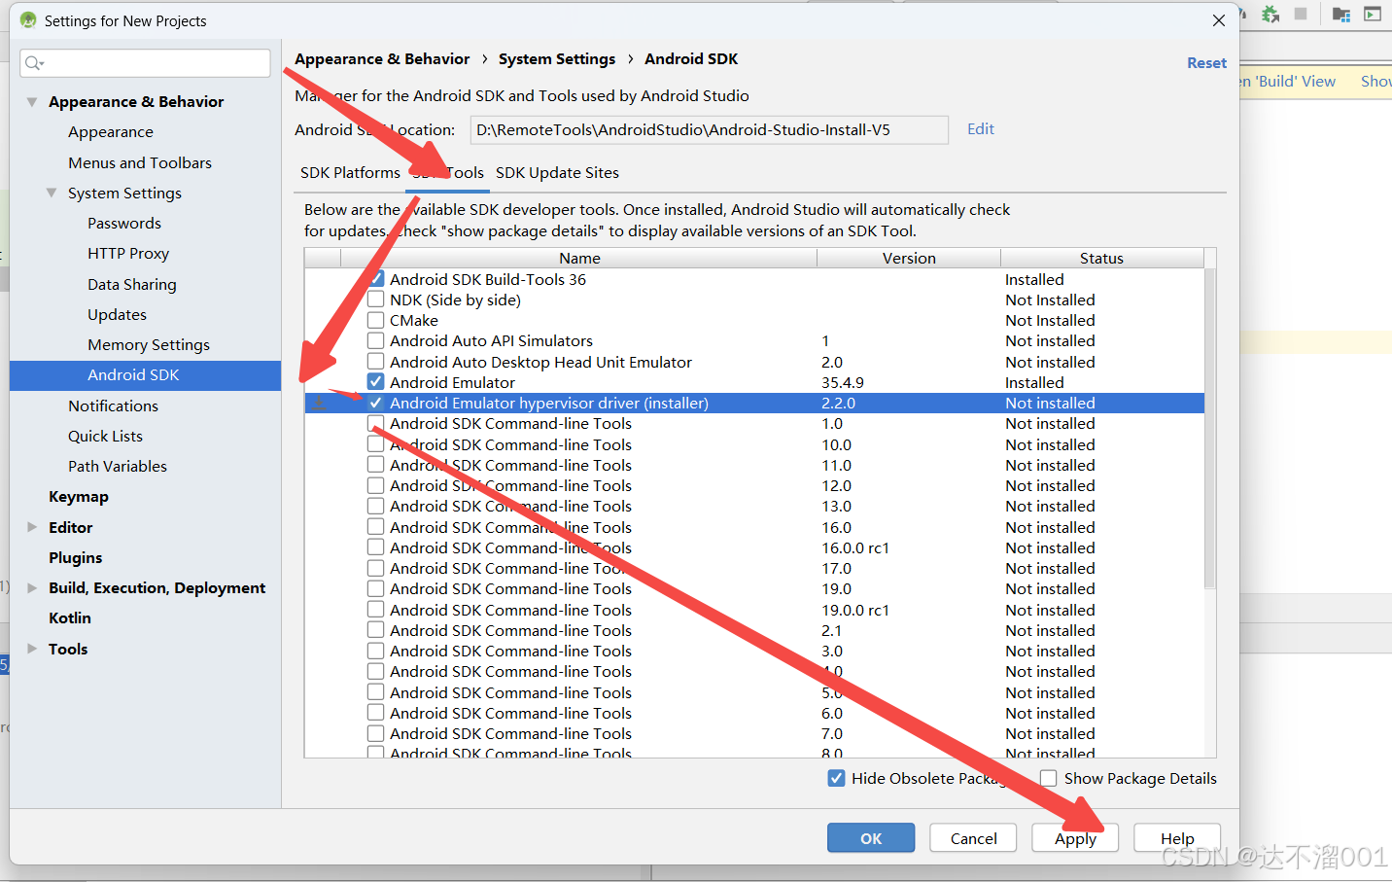Check the Command-line Tools version 1.0 box
Viewport: 1392px width, 882px height.
tap(376, 423)
